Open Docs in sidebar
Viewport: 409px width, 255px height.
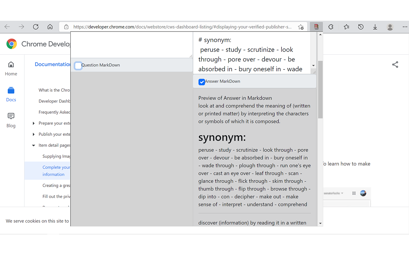point(11,94)
